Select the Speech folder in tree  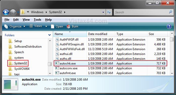click(19, 52)
